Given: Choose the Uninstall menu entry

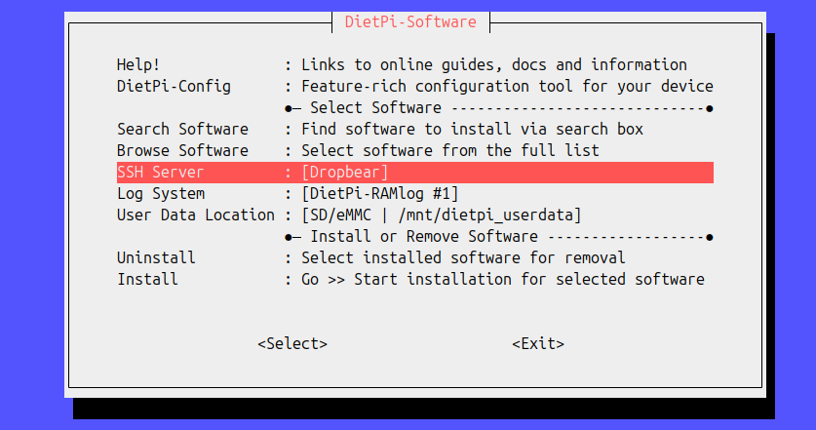Looking at the screenshot, I should point(156,258).
